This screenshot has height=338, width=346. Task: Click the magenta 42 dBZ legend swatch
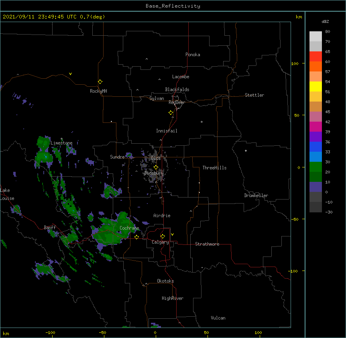[x=315, y=126]
